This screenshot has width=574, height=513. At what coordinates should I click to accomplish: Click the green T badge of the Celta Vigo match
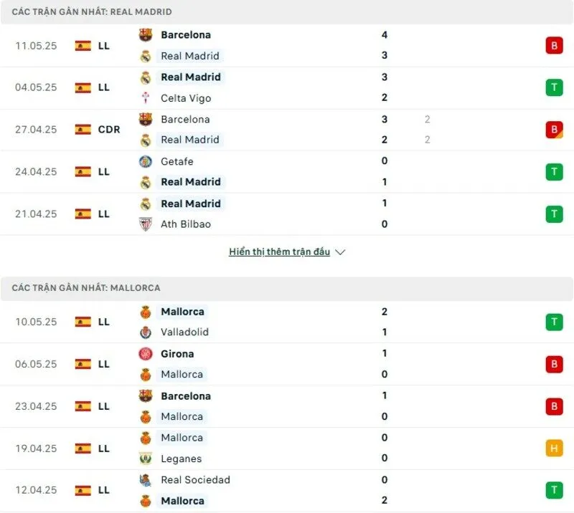553,87
